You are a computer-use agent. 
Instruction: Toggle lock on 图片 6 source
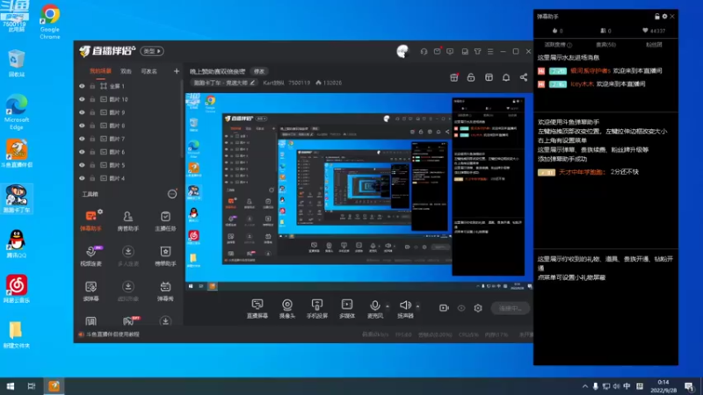(x=92, y=152)
